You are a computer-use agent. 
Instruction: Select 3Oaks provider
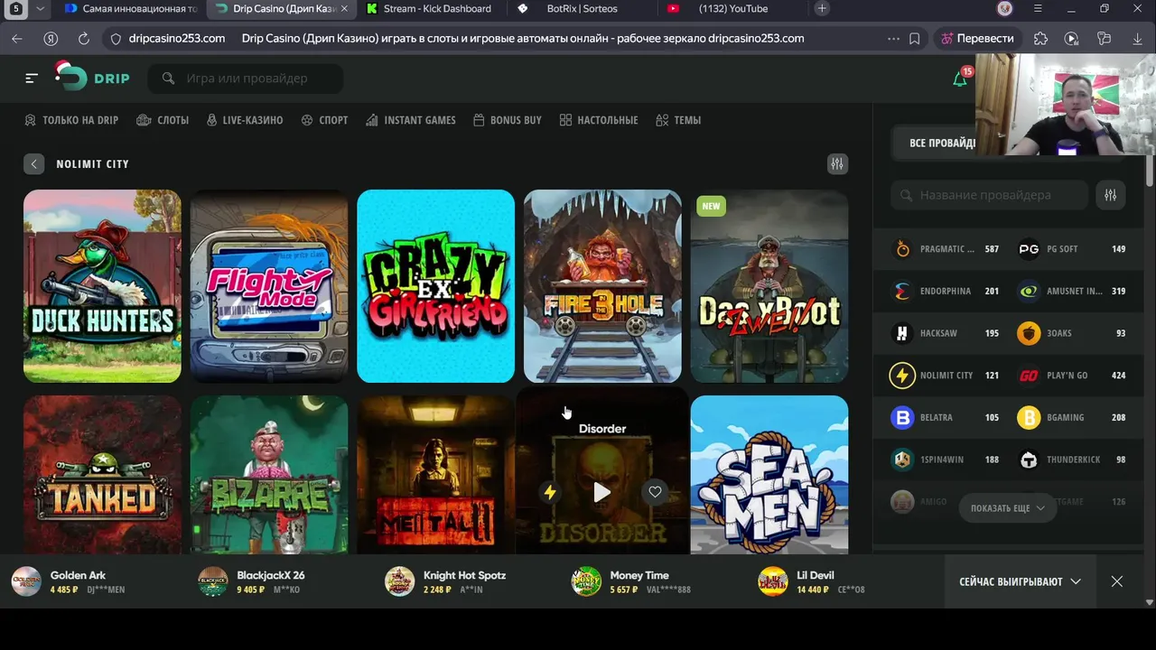click(x=1072, y=333)
